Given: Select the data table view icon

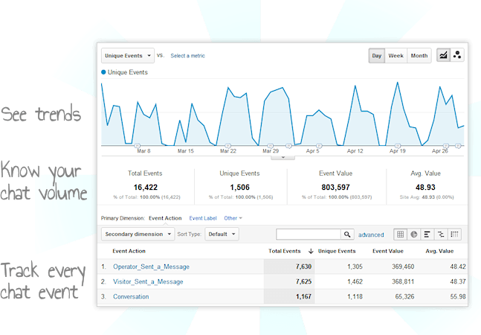Looking at the screenshot, I should tap(400, 234).
